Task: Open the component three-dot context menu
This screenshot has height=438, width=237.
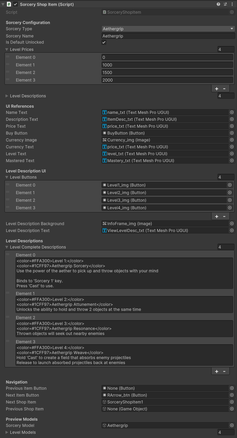Action: pyautogui.click(x=232, y=4)
